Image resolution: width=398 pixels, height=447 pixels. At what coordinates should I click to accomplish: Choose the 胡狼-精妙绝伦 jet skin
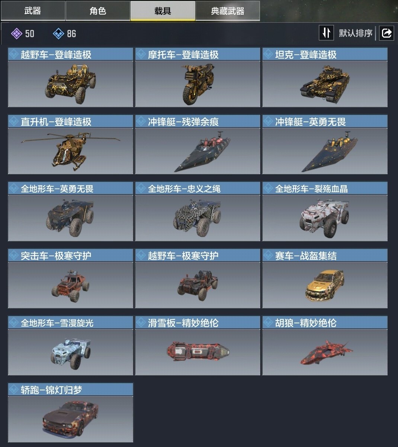pyautogui.click(x=325, y=346)
